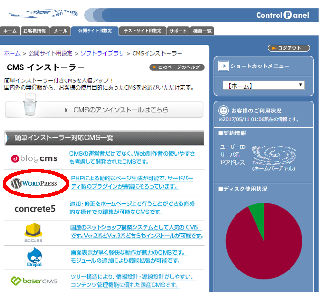Viewport: 335px width, 292px height.
Task: Open the blog cms description link
Action: click(x=132, y=157)
